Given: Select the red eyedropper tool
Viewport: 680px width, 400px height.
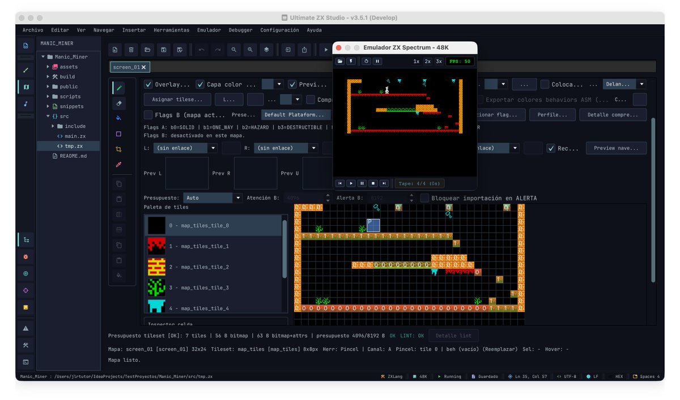Looking at the screenshot, I should (x=119, y=165).
